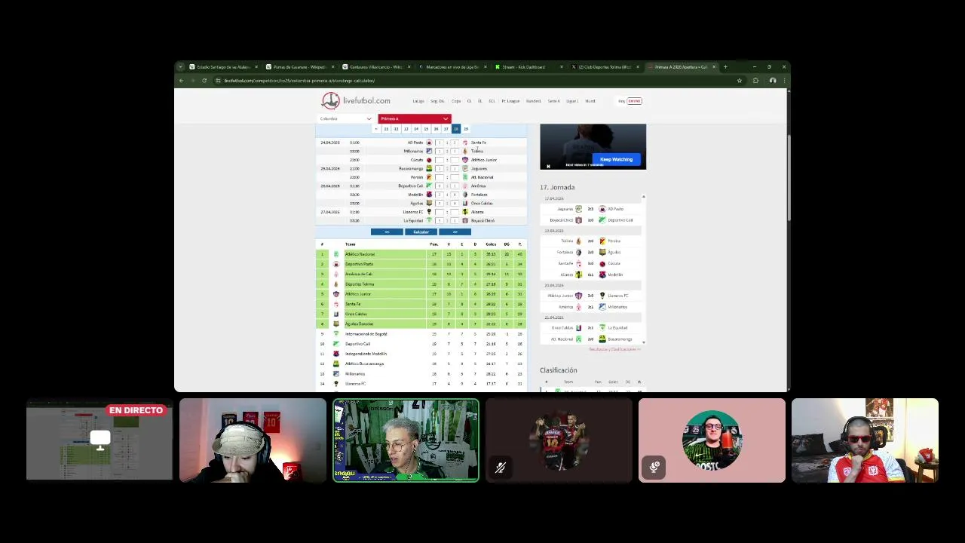Click the Calcular button
The height and width of the screenshot is (543, 965).
click(x=421, y=232)
